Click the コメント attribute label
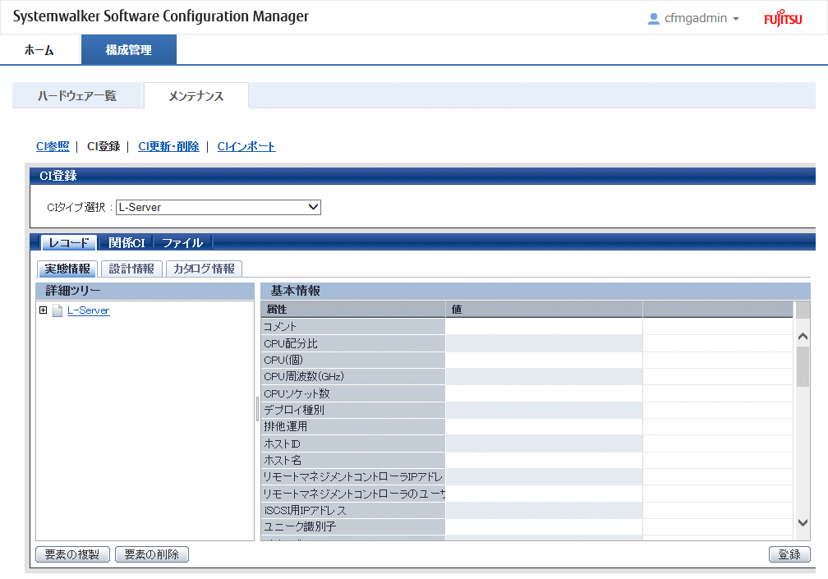 tap(353, 327)
